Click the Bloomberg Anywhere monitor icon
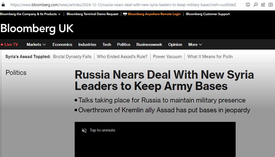This screenshot has width=275, height=157. coord(125,14)
